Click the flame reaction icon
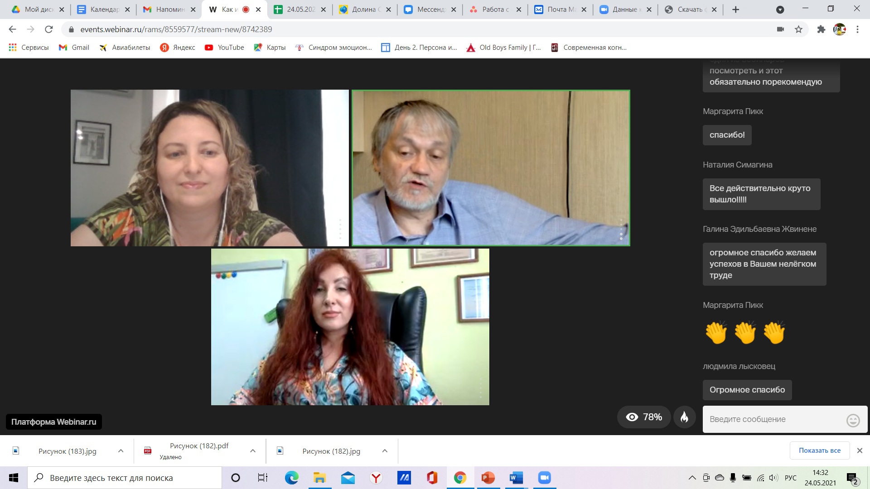The height and width of the screenshot is (489, 870). (x=684, y=417)
